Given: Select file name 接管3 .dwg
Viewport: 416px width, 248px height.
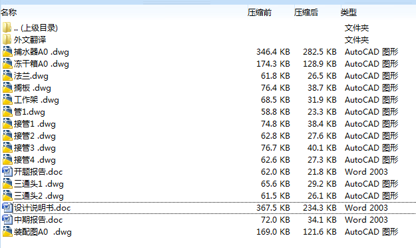Looking at the screenshot, I should [35, 147].
